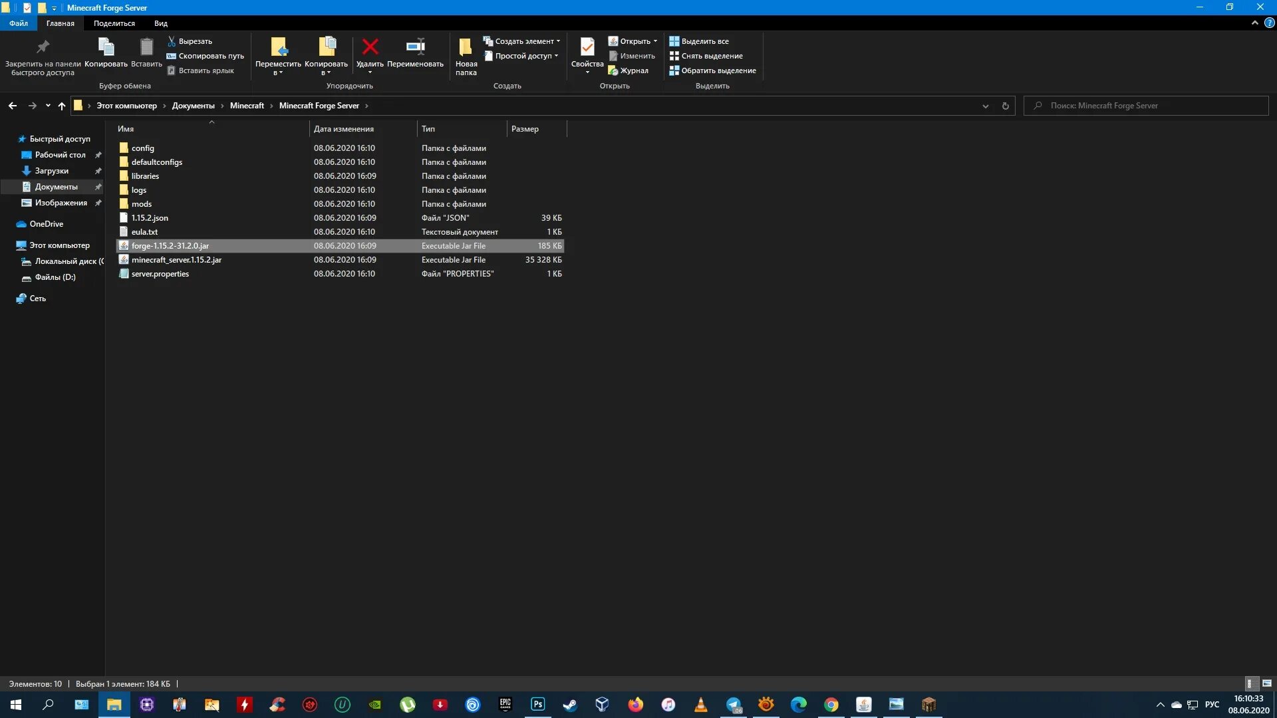Switch to large icons view layout
1277x718 pixels.
point(1267,683)
